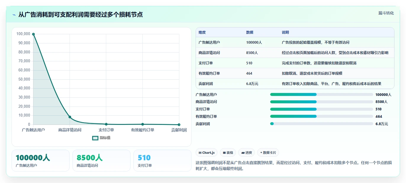Click the description starting with 扣除取消、退款或未发货
The width and height of the screenshot is (406, 183).
point(312,73)
